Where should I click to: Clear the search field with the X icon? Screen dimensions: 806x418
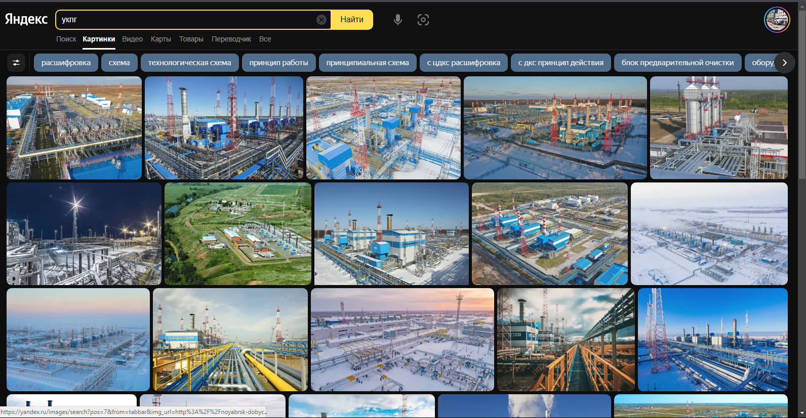(321, 20)
